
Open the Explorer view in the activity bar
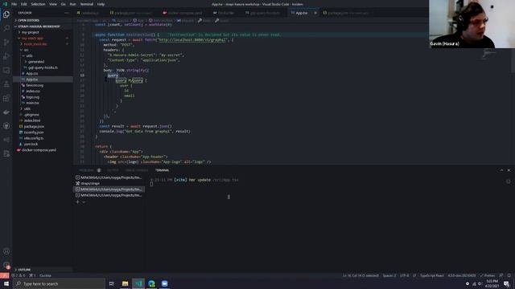6,14
